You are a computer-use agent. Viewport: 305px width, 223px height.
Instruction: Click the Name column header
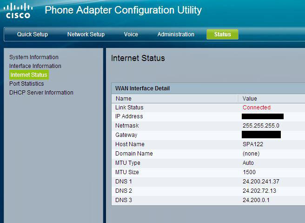tap(124, 99)
